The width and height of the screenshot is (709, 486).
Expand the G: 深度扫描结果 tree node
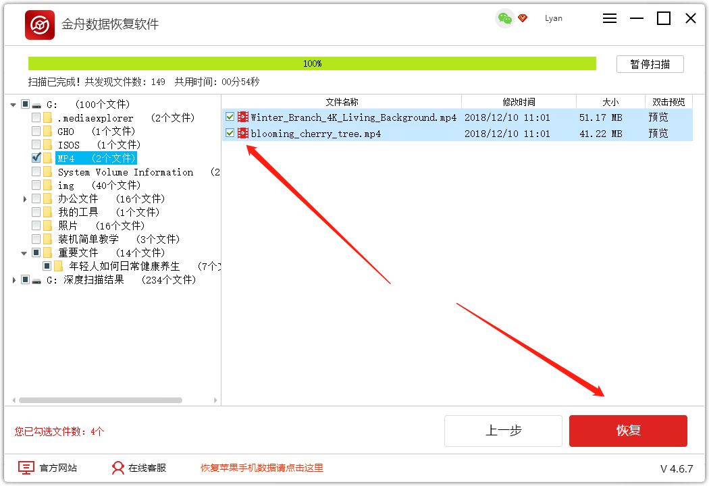(x=15, y=279)
